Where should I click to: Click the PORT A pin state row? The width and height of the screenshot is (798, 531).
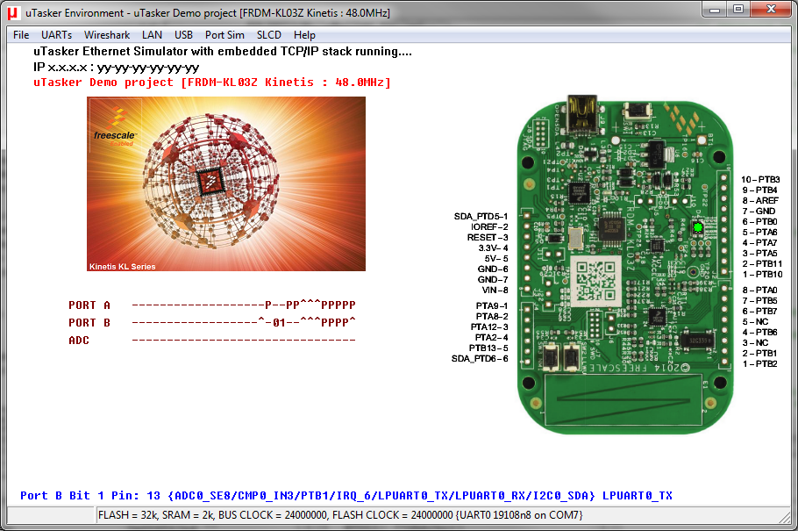(x=244, y=305)
